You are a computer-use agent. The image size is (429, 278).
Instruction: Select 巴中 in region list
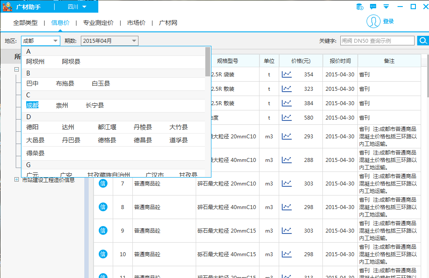(x=32, y=83)
